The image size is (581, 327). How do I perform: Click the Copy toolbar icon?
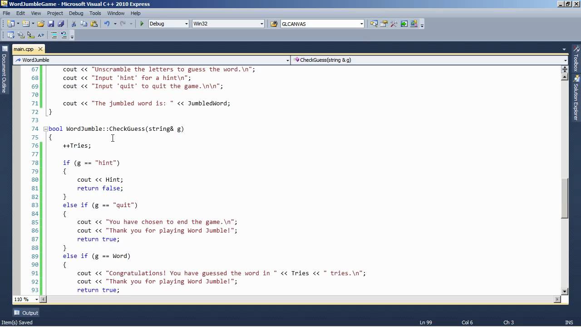[x=84, y=24]
